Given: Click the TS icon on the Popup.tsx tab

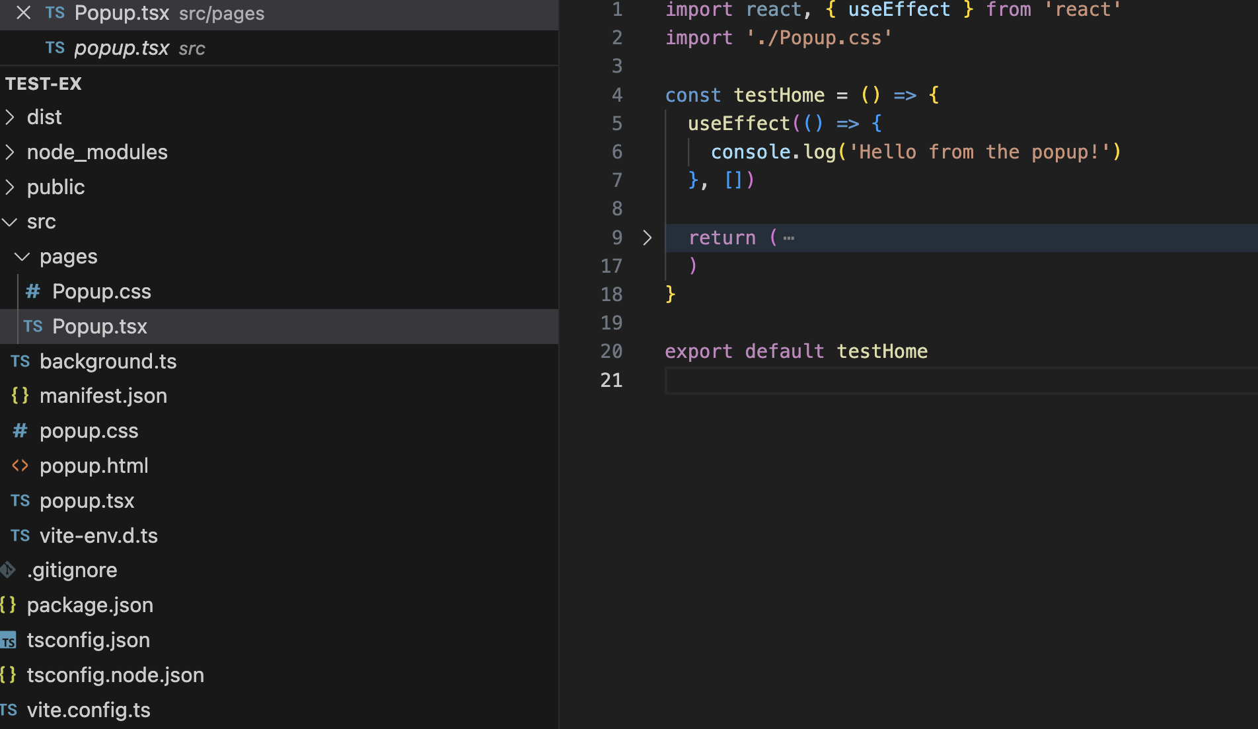Looking at the screenshot, I should click(55, 13).
